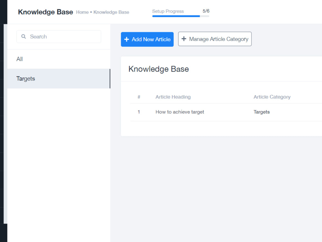322x242 pixels.
Task: Click the Article Category column header
Action: [x=272, y=97]
